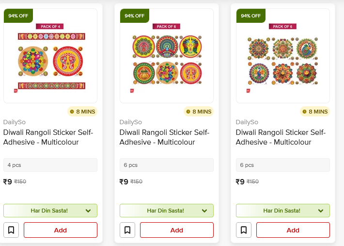The width and height of the screenshot is (344, 246).
Task: Click the clock icon on first product's 8 MINS badge
Action: tap(72, 112)
